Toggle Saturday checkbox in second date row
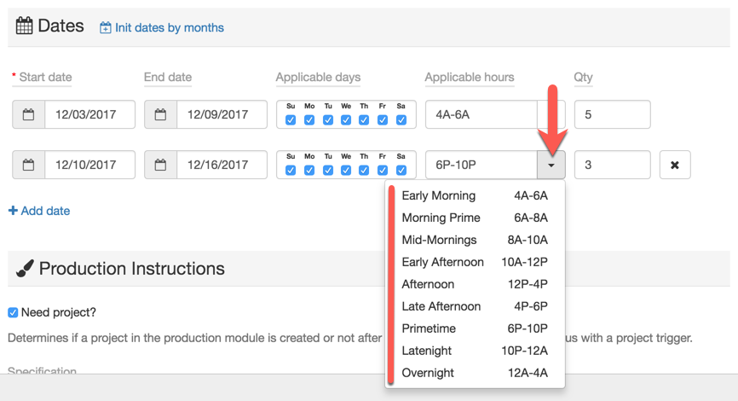738x401 pixels. pos(401,171)
